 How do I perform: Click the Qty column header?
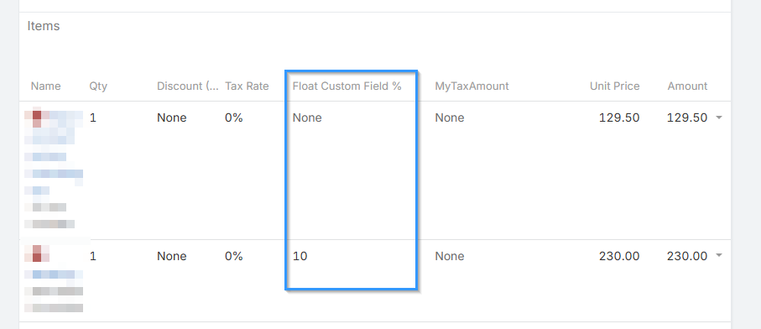click(98, 86)
